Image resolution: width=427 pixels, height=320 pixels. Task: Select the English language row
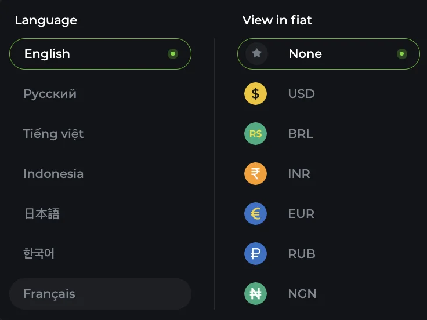point(100,54)
